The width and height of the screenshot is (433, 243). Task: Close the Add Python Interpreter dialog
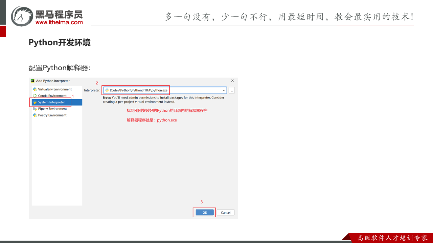pos(232,81)
